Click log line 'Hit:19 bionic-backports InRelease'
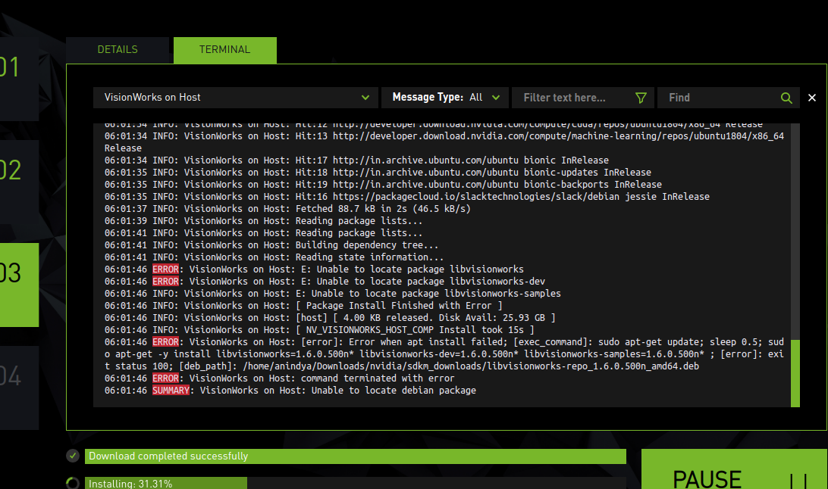 [x=383, y=185]
